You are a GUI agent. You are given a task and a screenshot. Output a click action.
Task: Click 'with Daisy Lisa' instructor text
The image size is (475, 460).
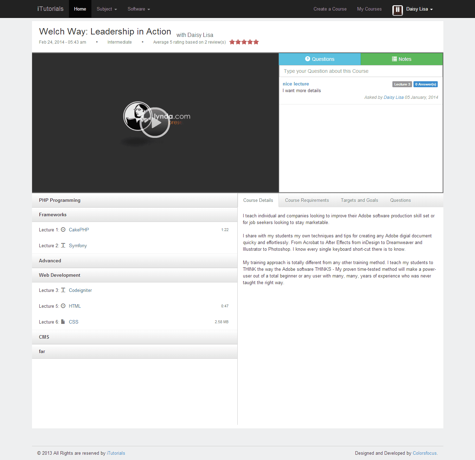[195, 35]
